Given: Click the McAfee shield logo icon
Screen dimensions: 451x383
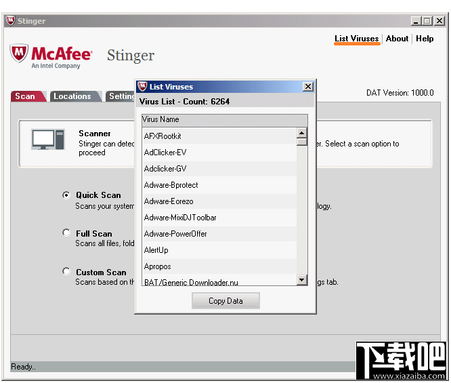Looking at the screenshot, I should point(19,53).
